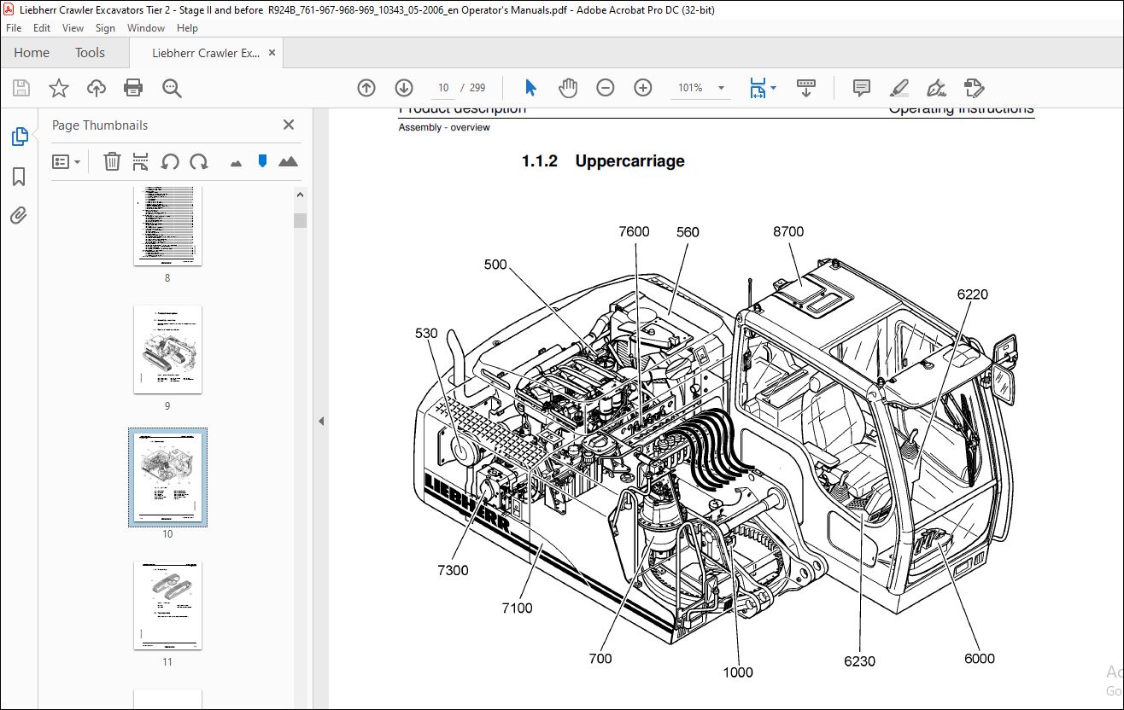
Task: Open the Help menu
Action: pos(187,28)
